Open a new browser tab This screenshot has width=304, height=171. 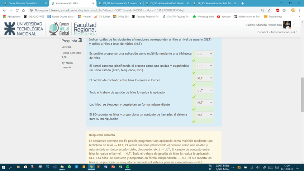coord(243,3)
